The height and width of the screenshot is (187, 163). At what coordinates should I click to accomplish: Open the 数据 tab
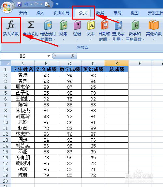[x=100, y=13]
